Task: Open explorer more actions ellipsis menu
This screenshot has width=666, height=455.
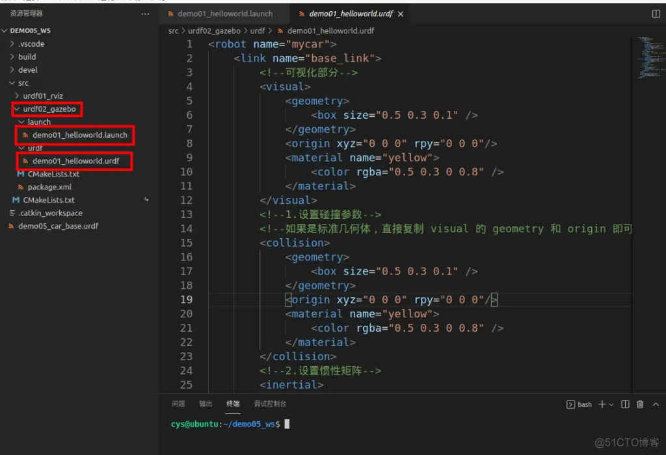Action: tap(145, 14)
